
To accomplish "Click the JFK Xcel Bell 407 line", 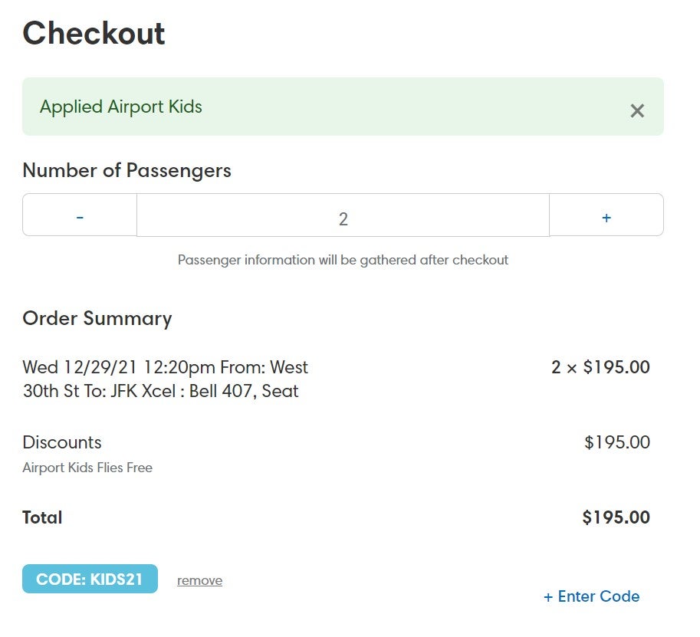I will point(161,391).
